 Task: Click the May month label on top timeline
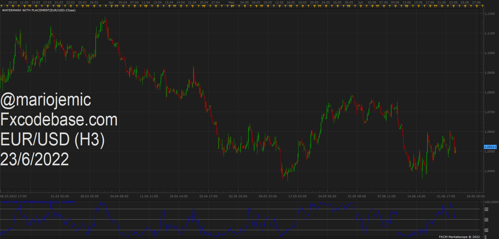click(231, 2)
